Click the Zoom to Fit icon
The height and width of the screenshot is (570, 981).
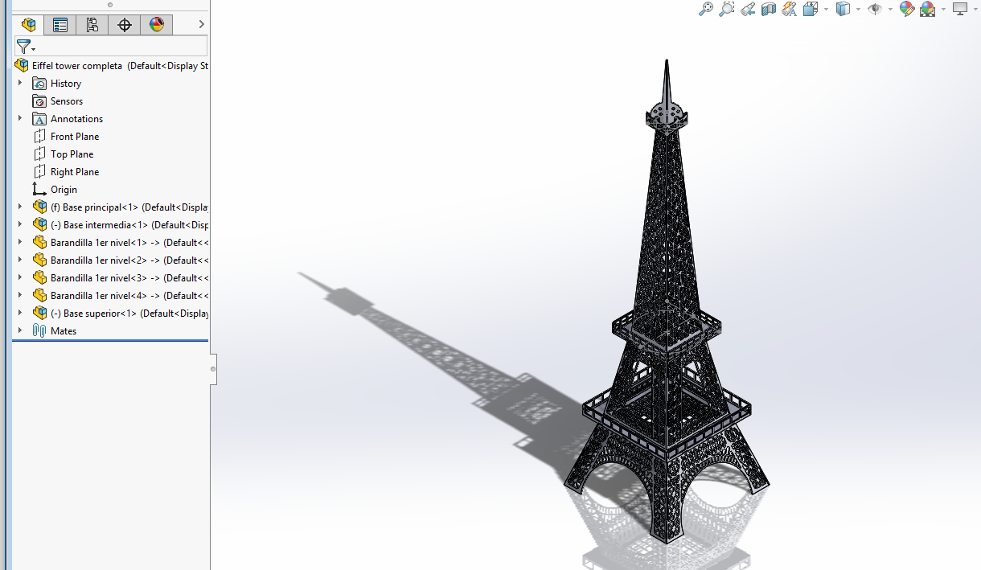point(705,9)
